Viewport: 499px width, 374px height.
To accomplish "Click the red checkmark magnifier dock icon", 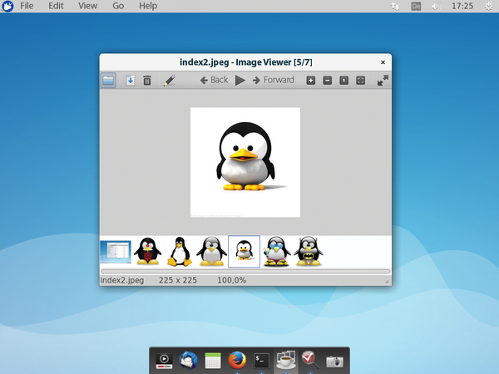I will pyautogui.click(x=310, y=361).
